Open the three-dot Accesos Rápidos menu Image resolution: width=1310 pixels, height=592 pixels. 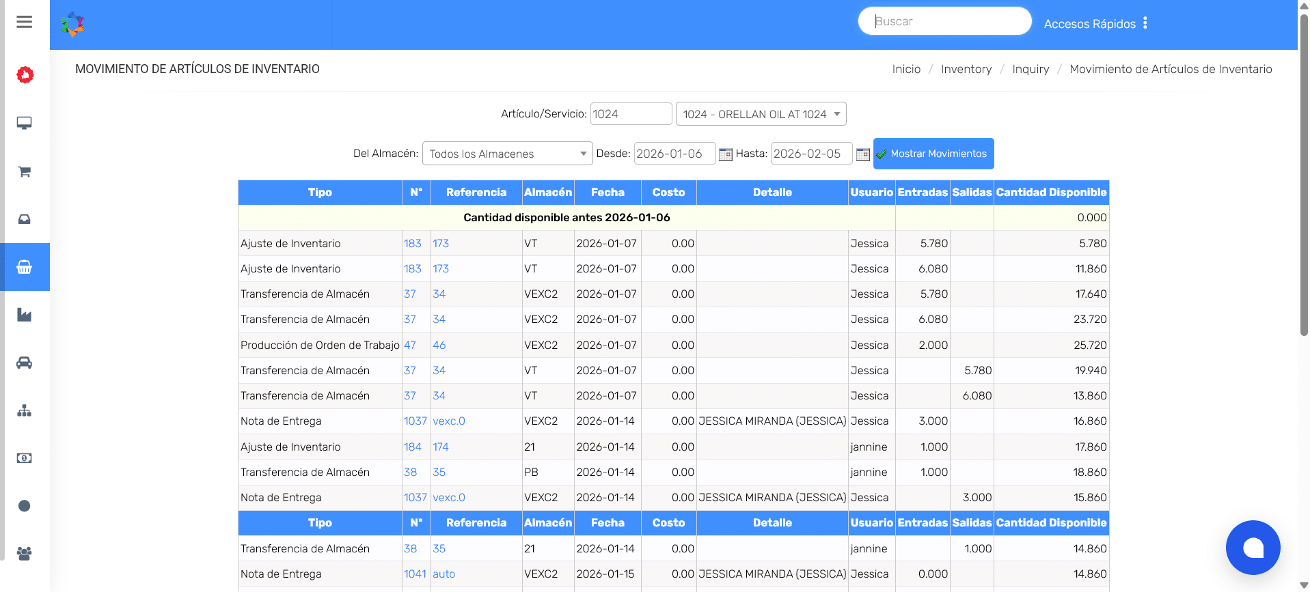[1145, 23]
